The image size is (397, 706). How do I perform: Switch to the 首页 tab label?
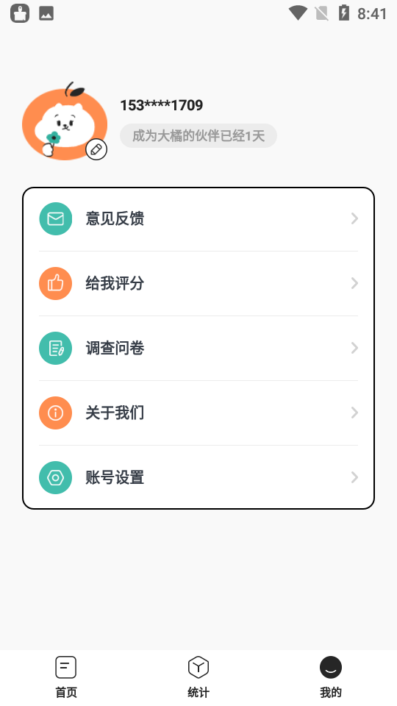click(x=65, y=692)
